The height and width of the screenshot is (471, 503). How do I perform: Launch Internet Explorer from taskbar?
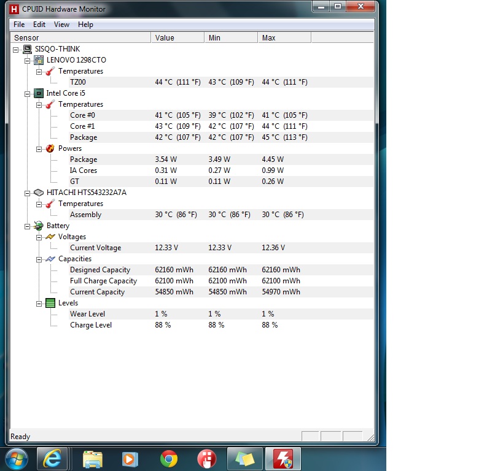pyautogui.click(x=52, y=459)
